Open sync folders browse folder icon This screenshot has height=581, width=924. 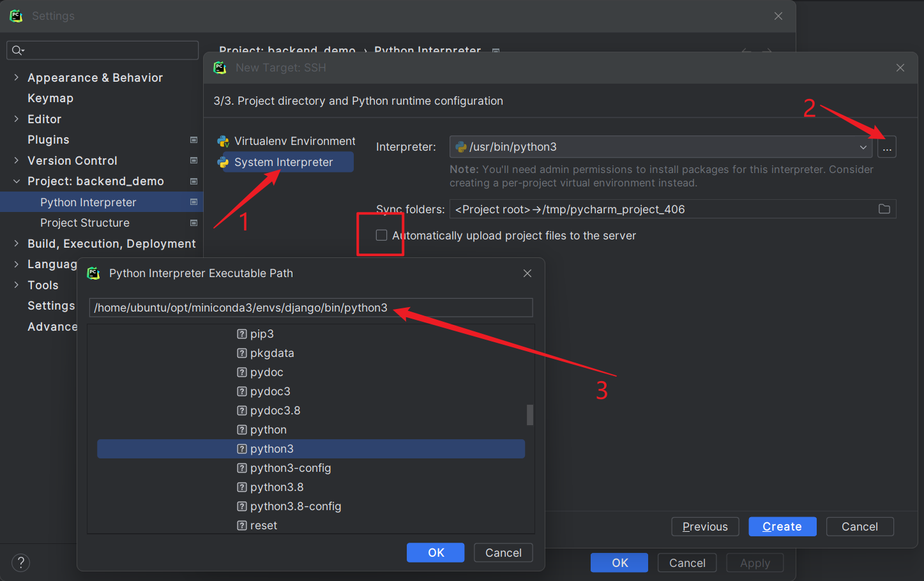[884, 209]
